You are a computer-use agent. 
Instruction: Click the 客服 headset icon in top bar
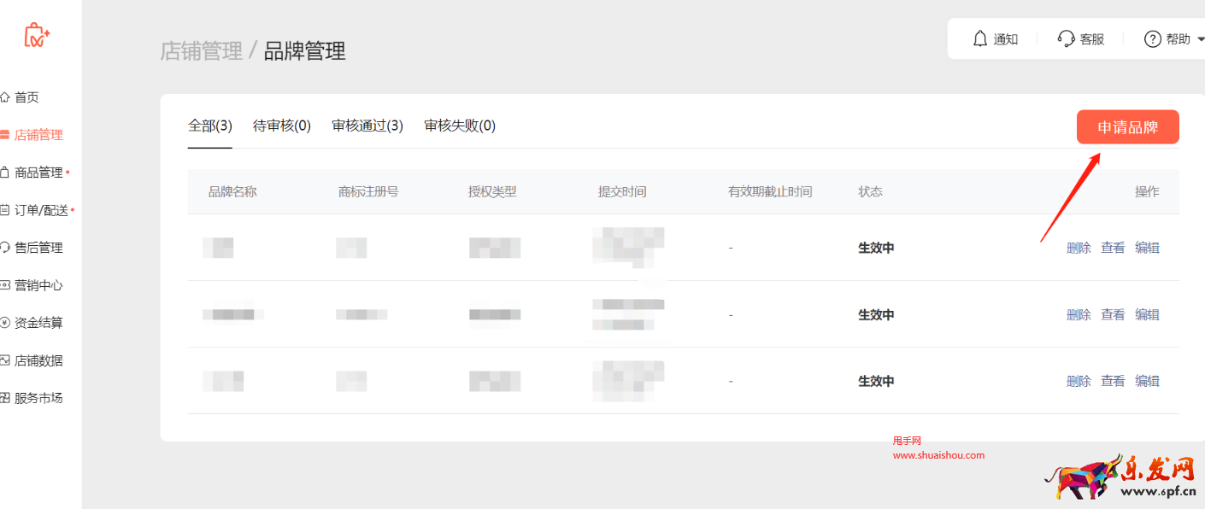(x=1066, y=38)
